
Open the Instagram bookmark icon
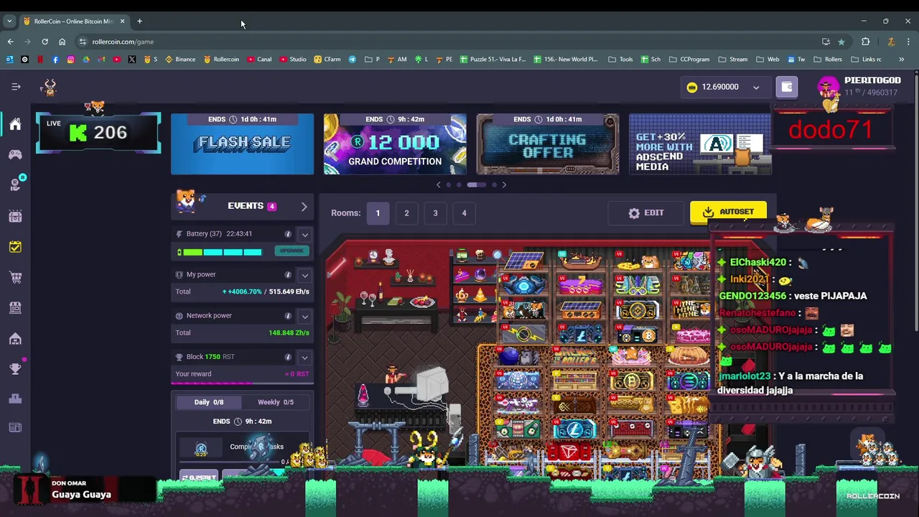(x=70, y=59)
